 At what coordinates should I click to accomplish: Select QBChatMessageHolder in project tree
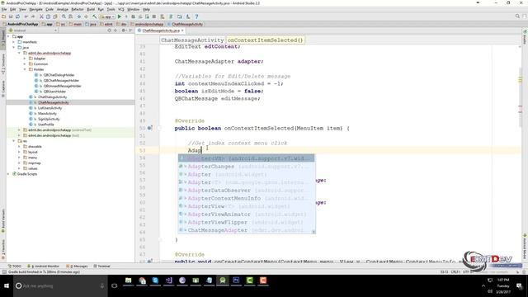point(61,81)
